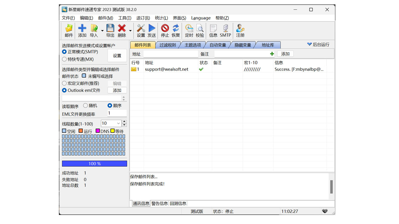Image resolution: width=399 pixels, height=224 pixels.
Task: Click 添加 button next to Outlook eml文件
Action: (117, 91)
